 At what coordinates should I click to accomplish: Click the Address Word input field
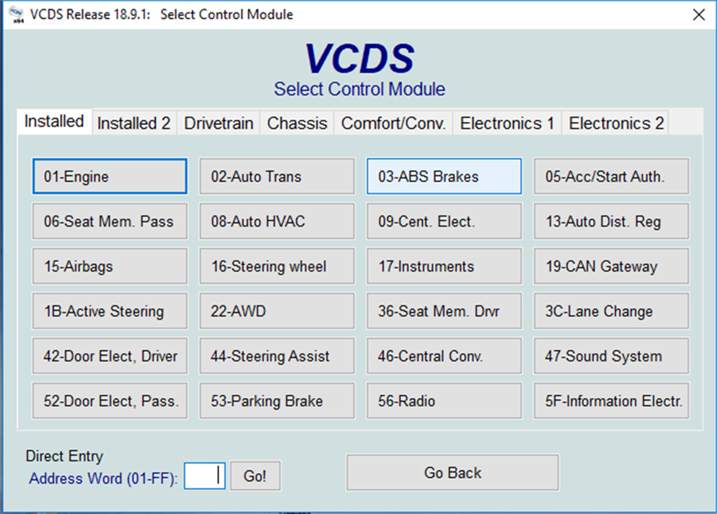[205, 476]
